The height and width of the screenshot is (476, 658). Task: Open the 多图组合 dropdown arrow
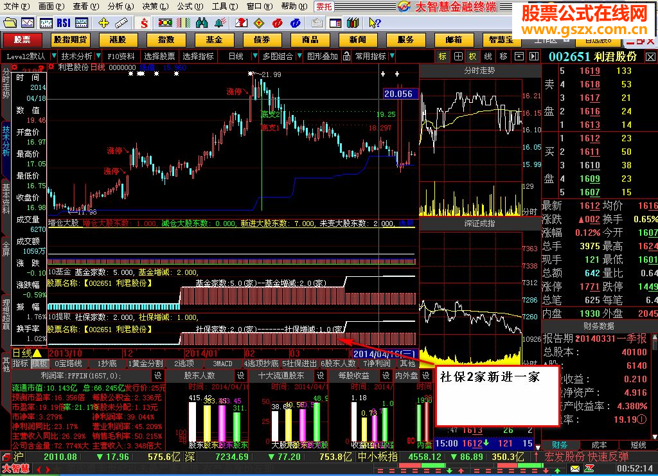pos(299,56)
